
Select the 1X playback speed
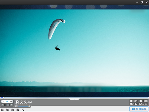click(x=7, y=102)
